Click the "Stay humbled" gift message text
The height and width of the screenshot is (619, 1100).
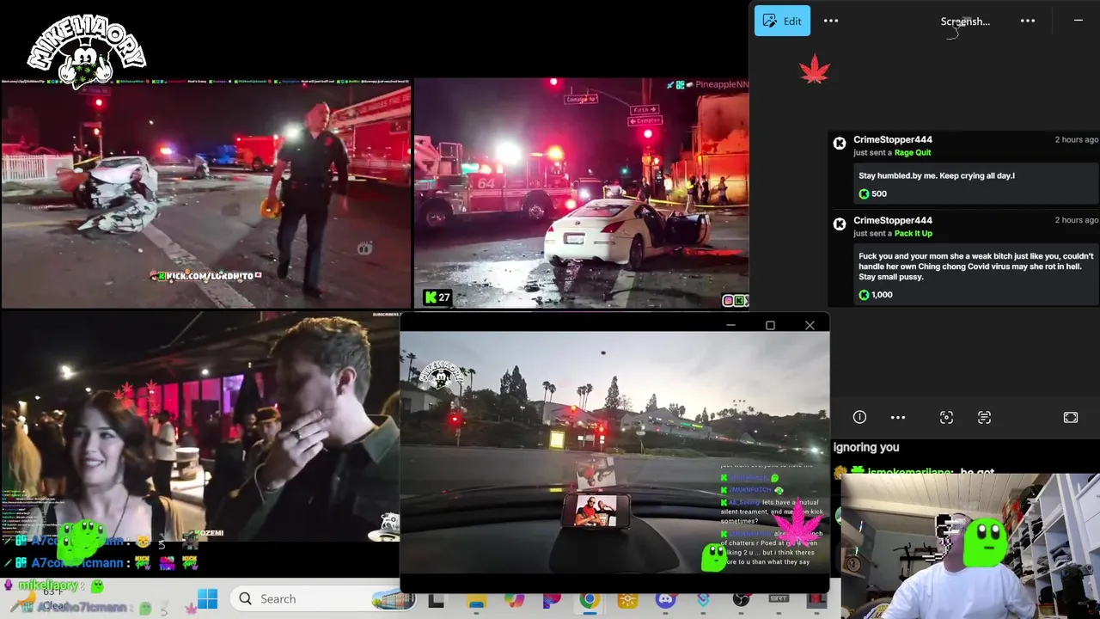tap(937, 175)
